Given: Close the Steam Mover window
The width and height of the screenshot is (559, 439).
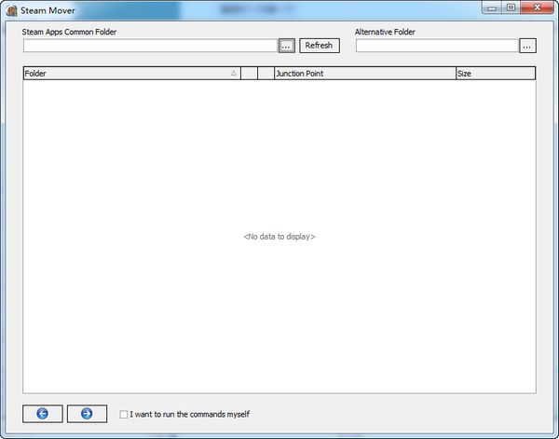Looking at the screenshot, I should 537,7.
